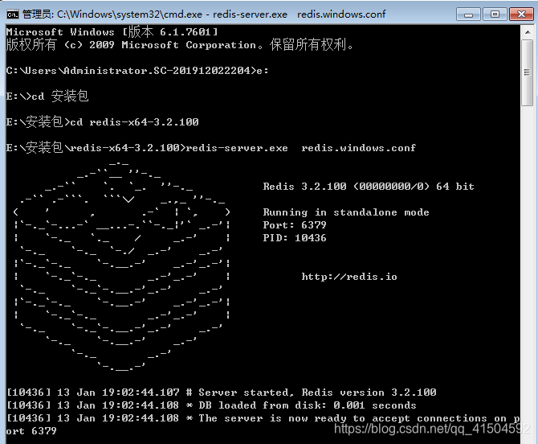The height and width of the screenshot is (444, 538).
Task: Click 'Running in standalone mode' text
Action: (346, 212)
